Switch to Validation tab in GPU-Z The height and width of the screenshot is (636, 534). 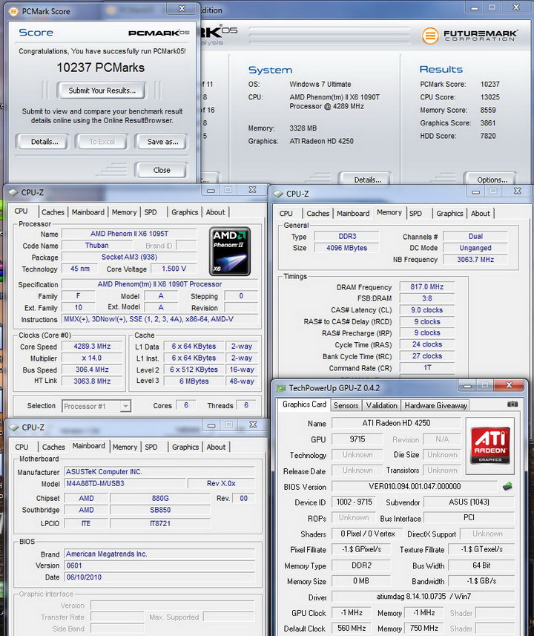381,405
